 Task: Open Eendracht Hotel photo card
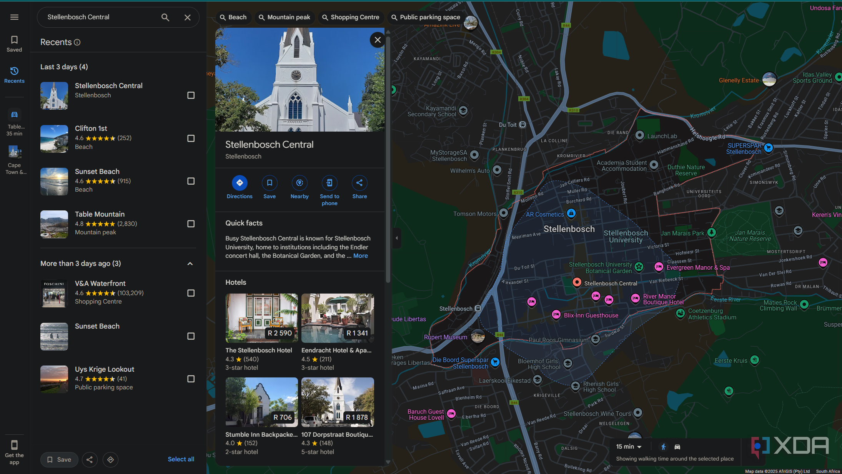pyautogui.click(x=338, y=318)
